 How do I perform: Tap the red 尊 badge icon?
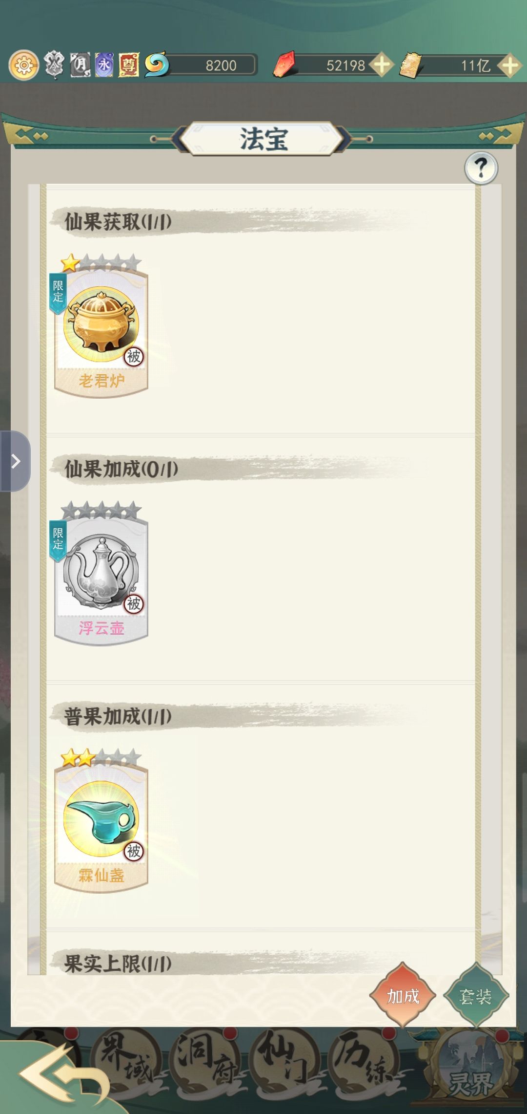129,65
